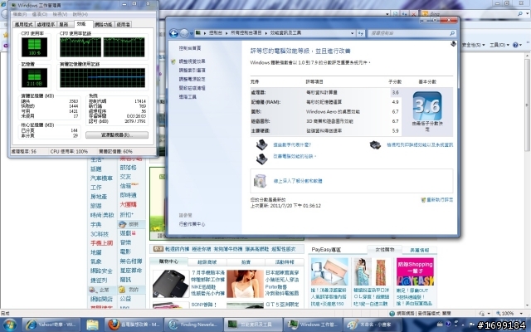Viewport: 531px width, 332px height.
Task: Open the Windows Explorer folder on the taskbar
Action: click(x=92, y=325)
